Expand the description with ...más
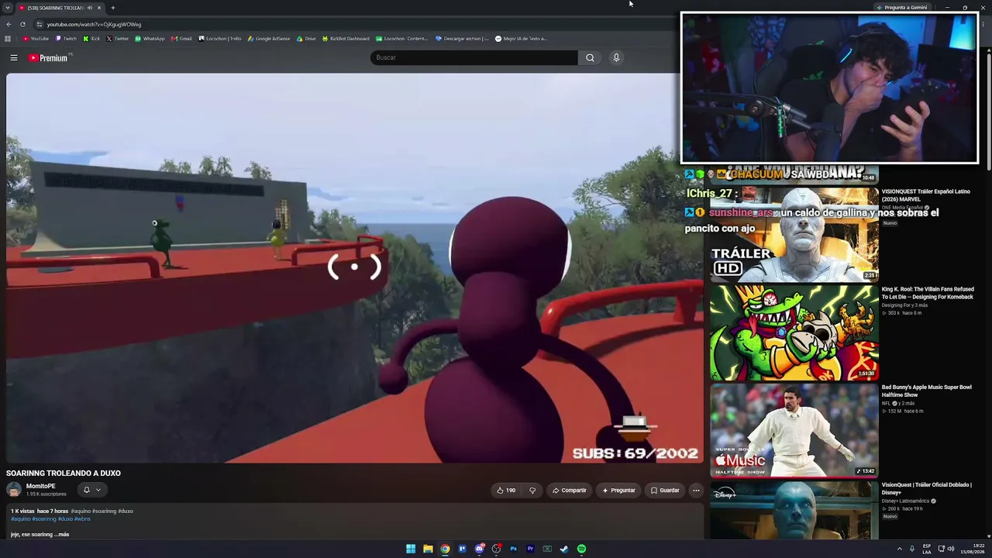Image resolution: width=992 pixels, height=558 pixels. (61, 534)
